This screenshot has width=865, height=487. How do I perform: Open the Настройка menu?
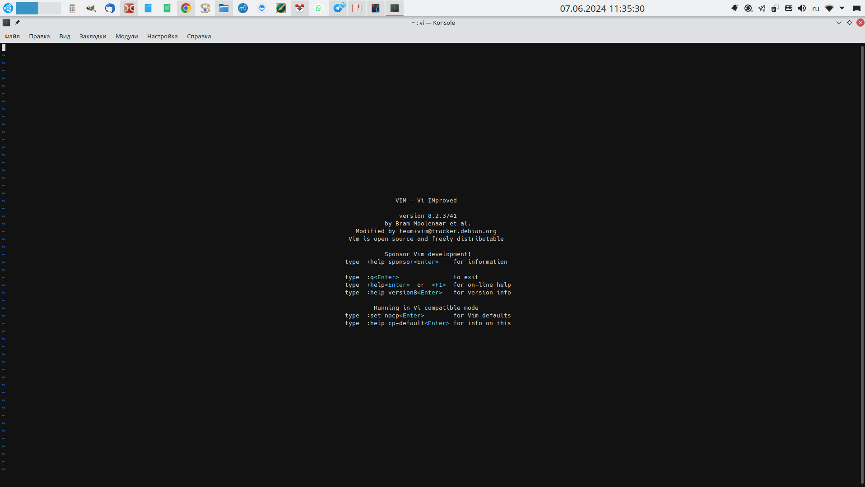163,37
